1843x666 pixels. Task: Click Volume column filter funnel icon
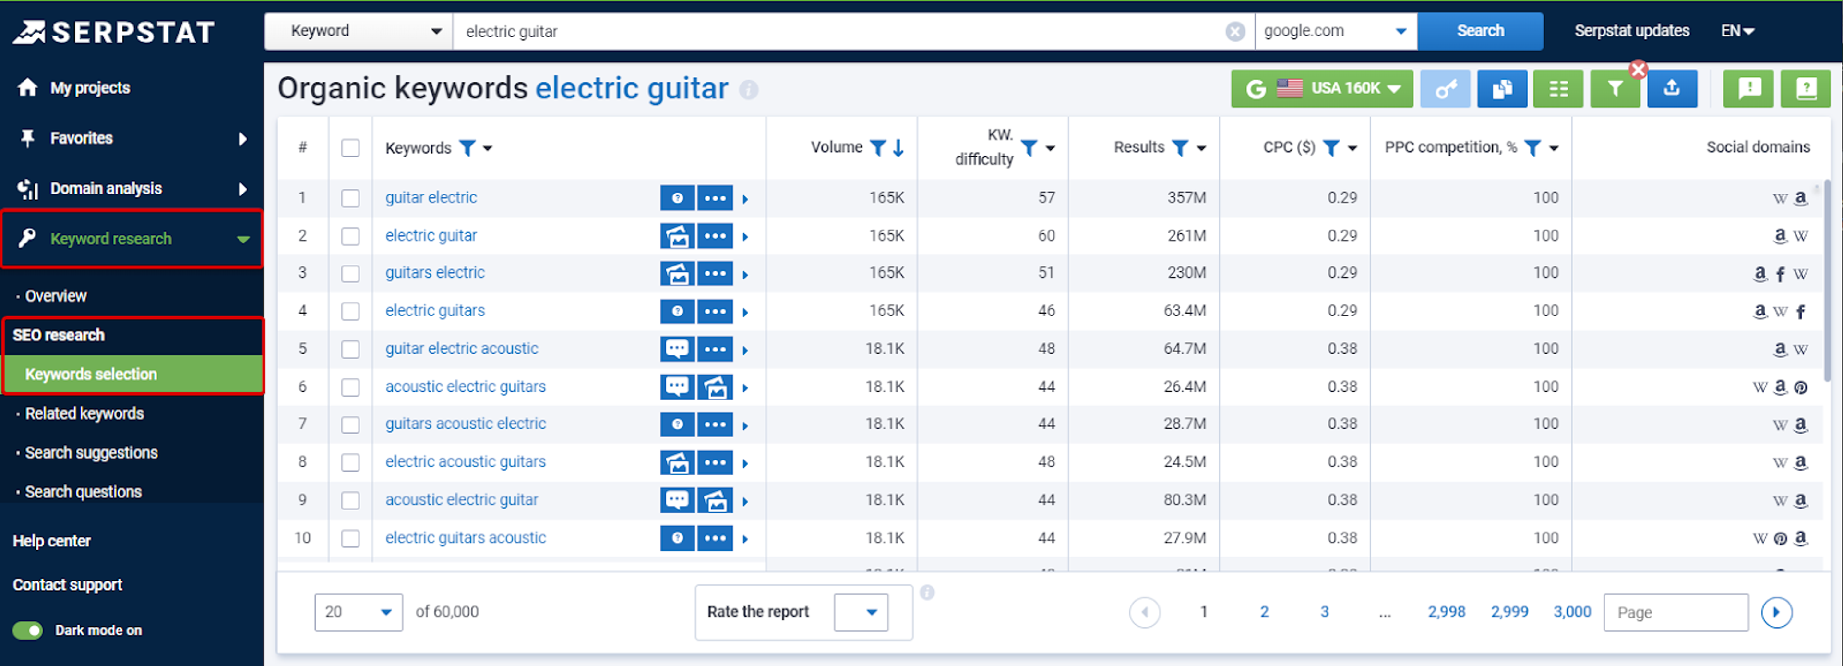(x=877, y=147)
